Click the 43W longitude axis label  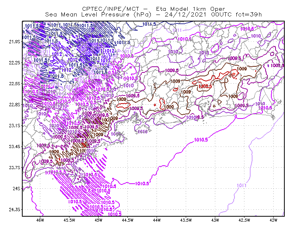pos(215,220)
